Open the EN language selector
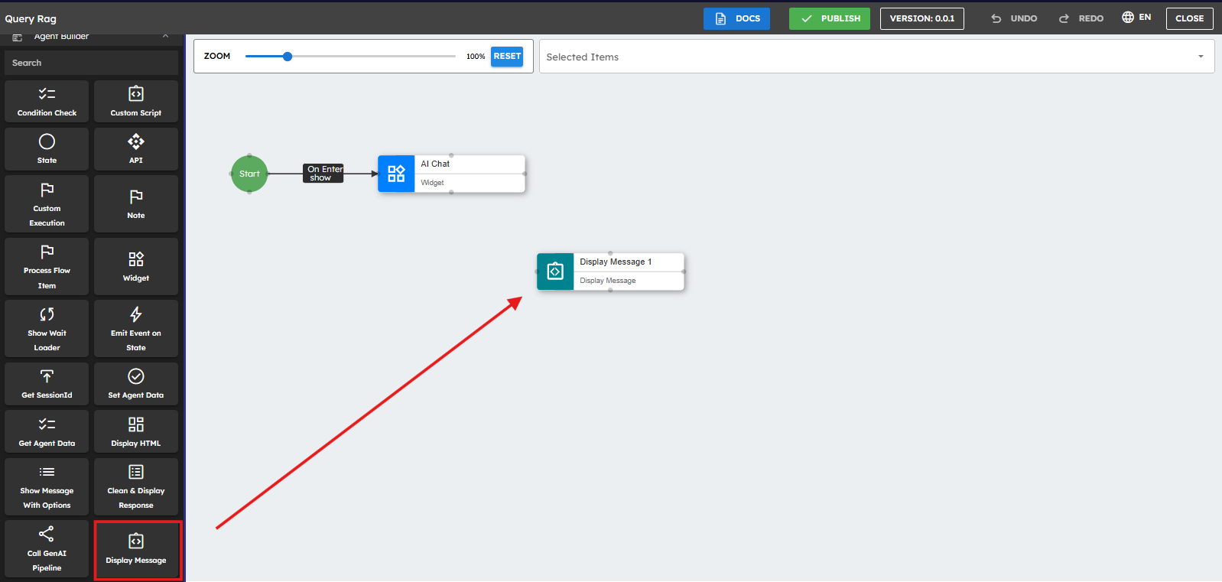This screenshot has width=1222, height=582. [x=1136, y=18]
